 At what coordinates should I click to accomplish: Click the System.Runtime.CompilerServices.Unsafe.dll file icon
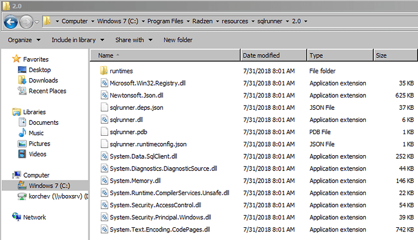point(104,193)
